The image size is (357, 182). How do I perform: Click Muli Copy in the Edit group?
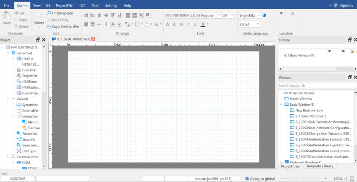58,20
